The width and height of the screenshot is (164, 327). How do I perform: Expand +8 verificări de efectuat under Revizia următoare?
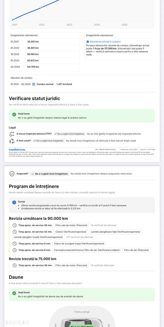[103, 225]
